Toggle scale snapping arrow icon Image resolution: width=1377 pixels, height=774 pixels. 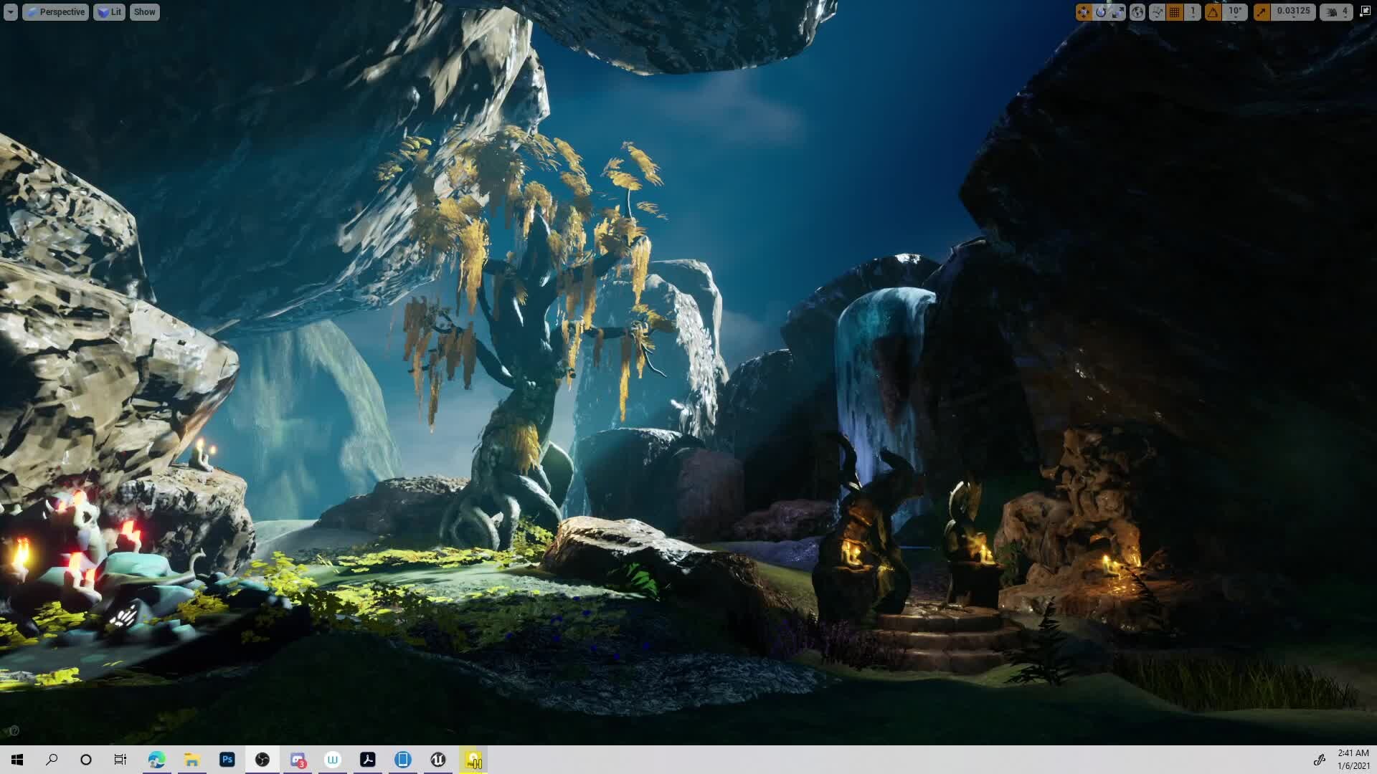click(1262, 12)
